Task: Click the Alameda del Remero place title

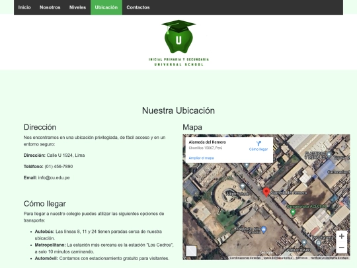Action: 208,142
